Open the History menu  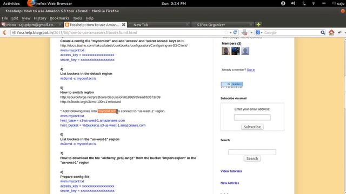pos(40,18)
